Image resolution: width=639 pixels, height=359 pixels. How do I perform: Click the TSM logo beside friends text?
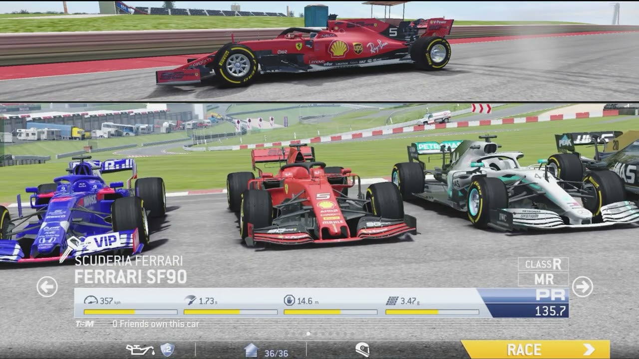(x=84, y=324)
